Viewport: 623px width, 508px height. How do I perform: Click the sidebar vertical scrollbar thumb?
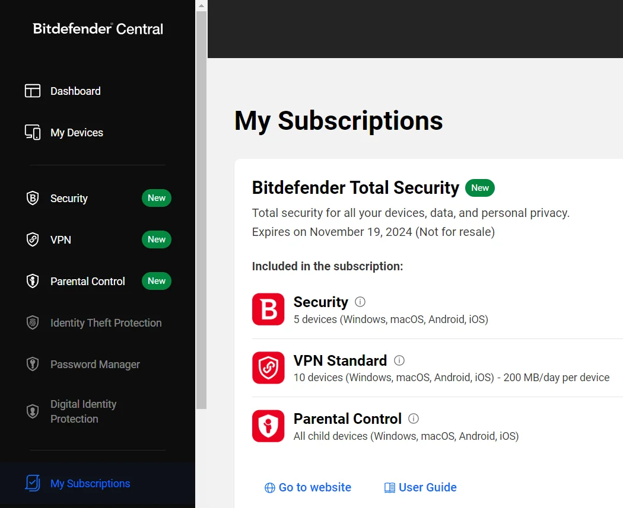click(x=202, y=210)
